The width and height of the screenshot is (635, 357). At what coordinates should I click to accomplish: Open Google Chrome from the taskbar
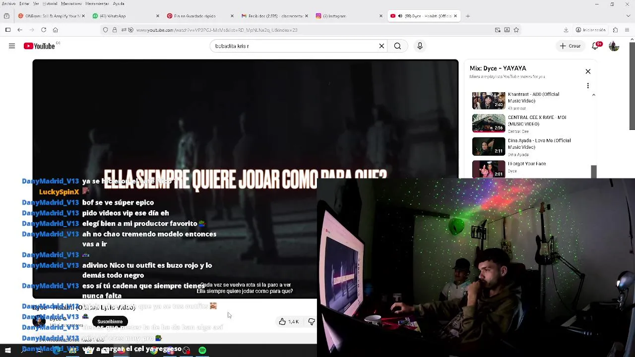(154, 351)
